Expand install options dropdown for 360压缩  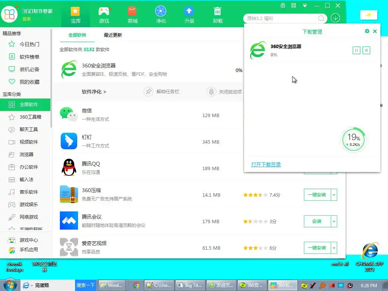pos(334,195)
